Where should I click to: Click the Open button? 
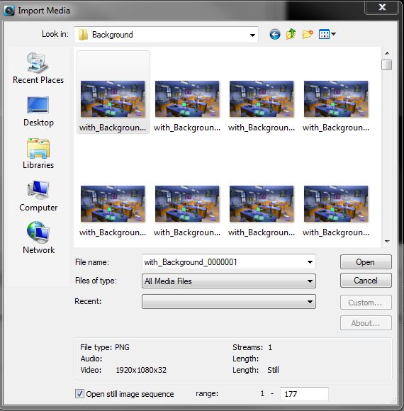click(366, 262)
